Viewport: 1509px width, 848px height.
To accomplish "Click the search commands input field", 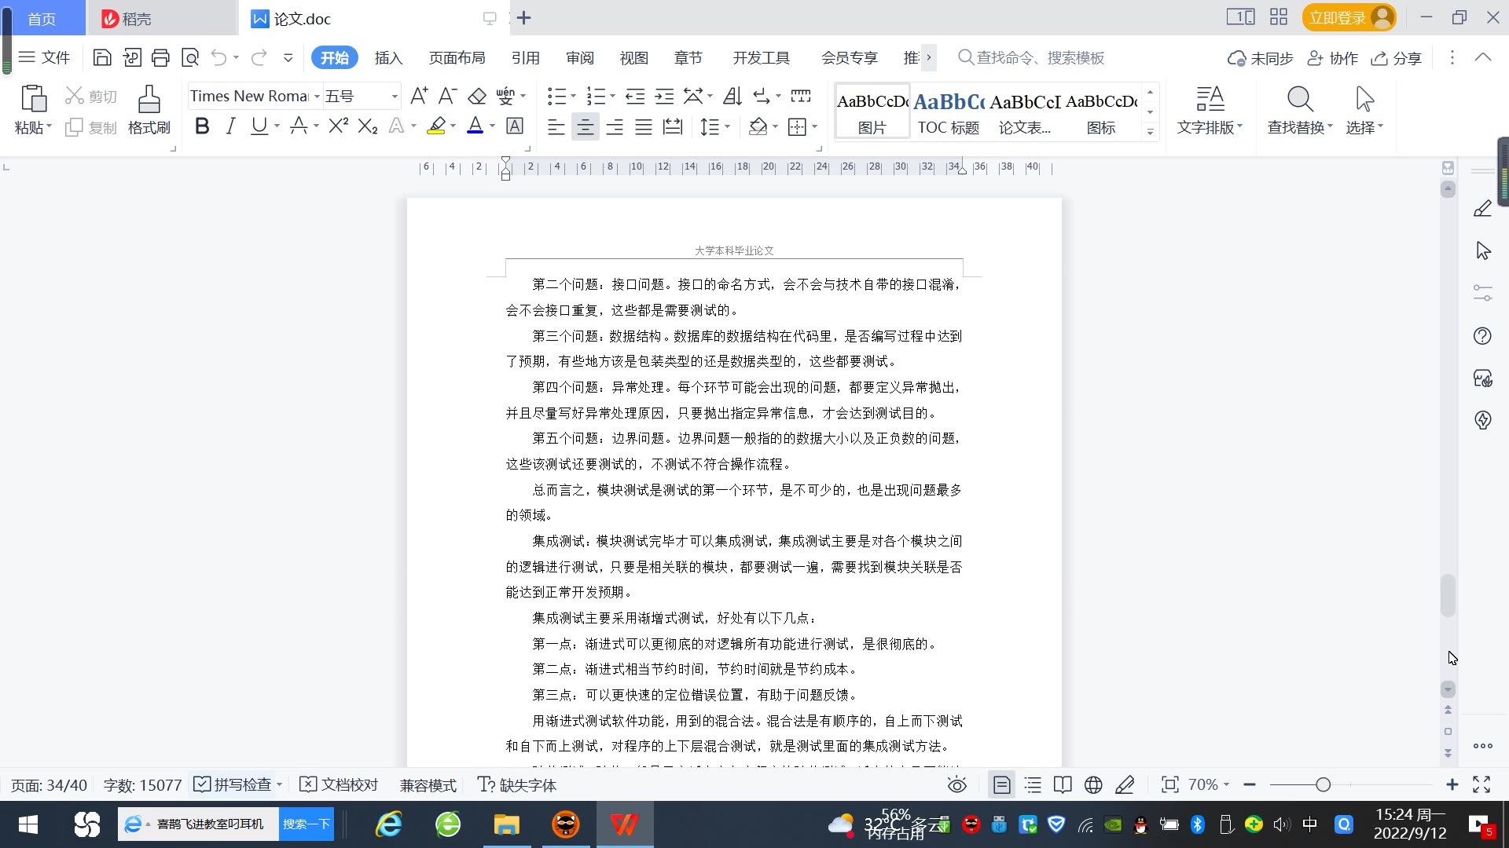I will tap(1040, 58).
